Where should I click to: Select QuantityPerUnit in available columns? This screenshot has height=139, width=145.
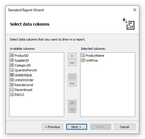tap(26, 70)
